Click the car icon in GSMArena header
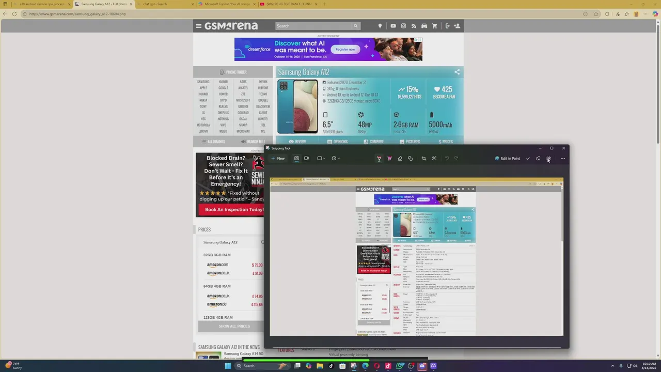The height and width of the screenshot is (372, 661). tap(424, 26)
